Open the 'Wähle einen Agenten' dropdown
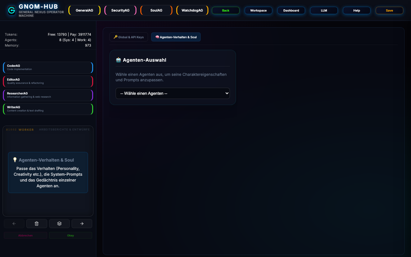The image size is (411, 257). (173, 94)
